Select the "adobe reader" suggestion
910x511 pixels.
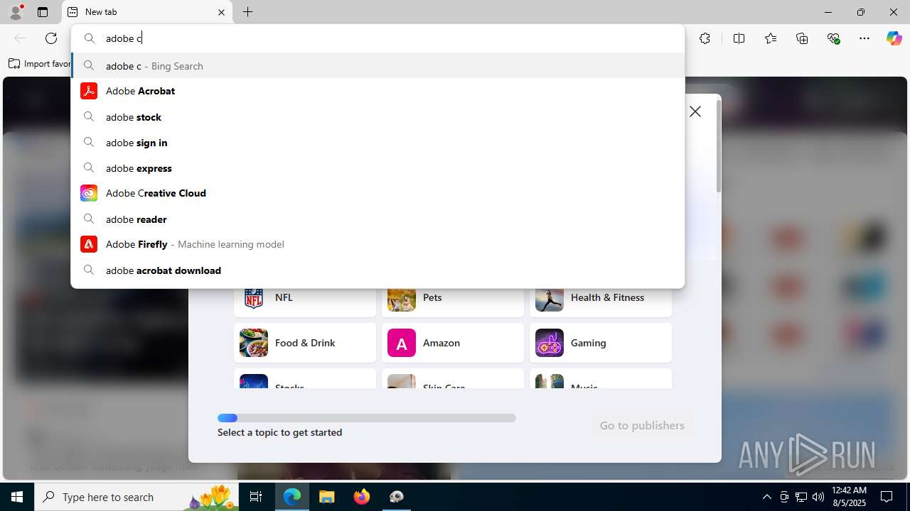click(378, 219)
